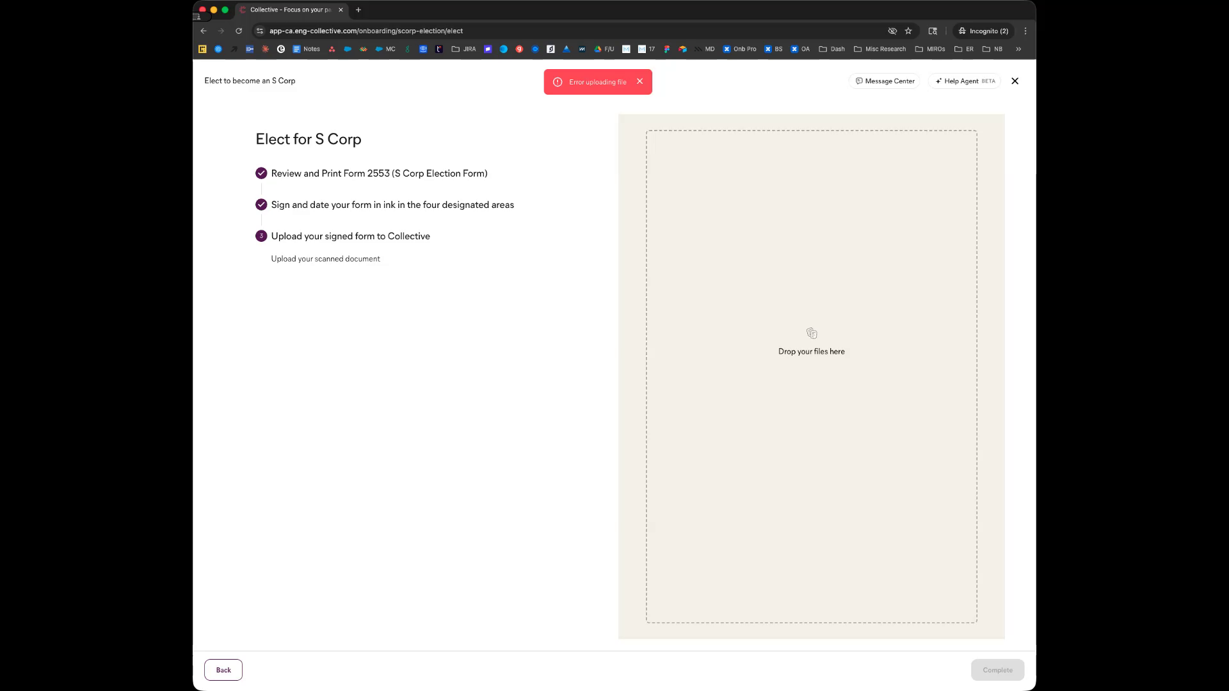
Task: Open the Help Agent beta
Action: coord(964,81)
